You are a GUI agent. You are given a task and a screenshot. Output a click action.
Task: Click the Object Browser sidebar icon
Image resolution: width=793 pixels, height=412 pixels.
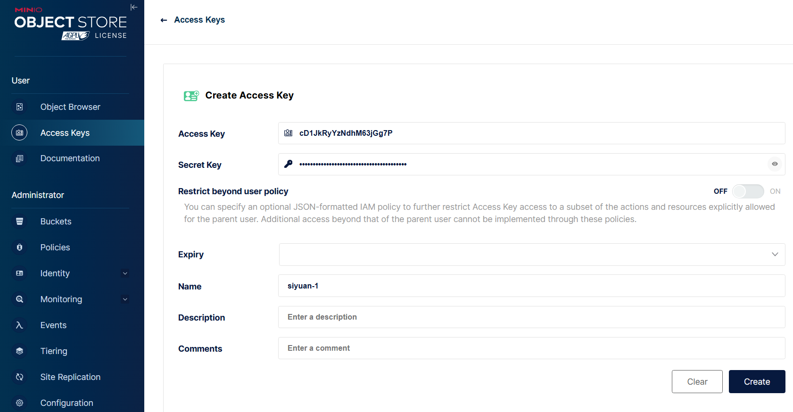[19, 107]
